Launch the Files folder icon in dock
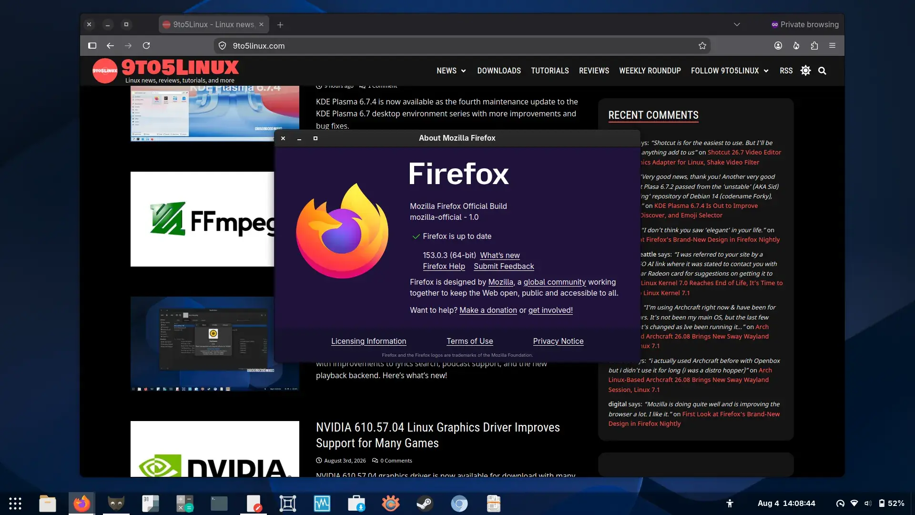 (x=48, y=504)
